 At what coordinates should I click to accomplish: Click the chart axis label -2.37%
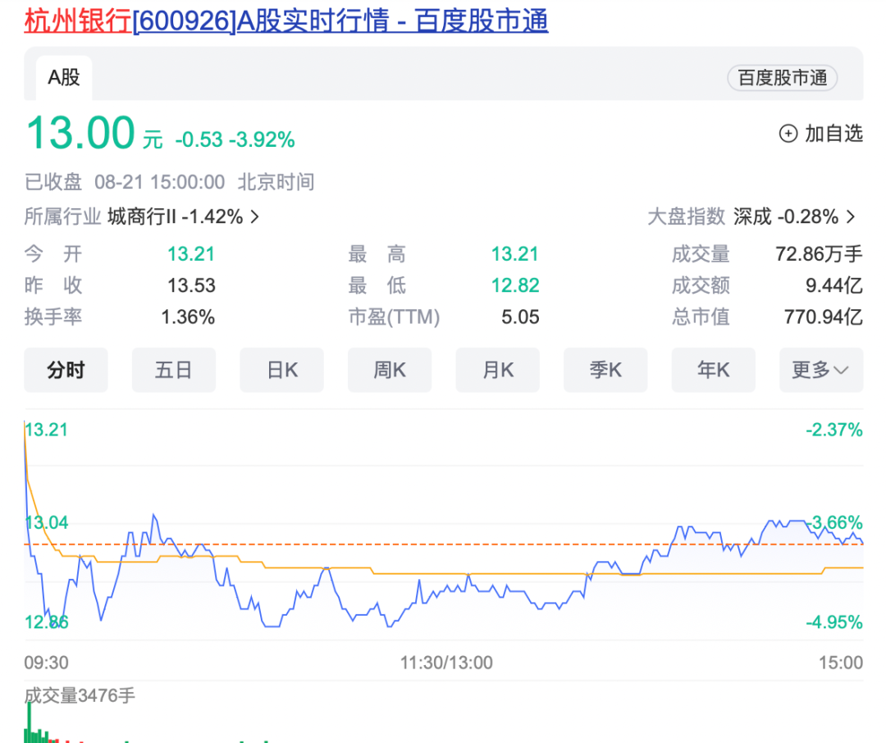pyautogui.click(x=834, y=430)
